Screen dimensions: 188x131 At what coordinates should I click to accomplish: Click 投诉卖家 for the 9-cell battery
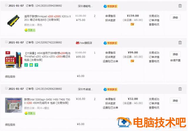[110, 20]
